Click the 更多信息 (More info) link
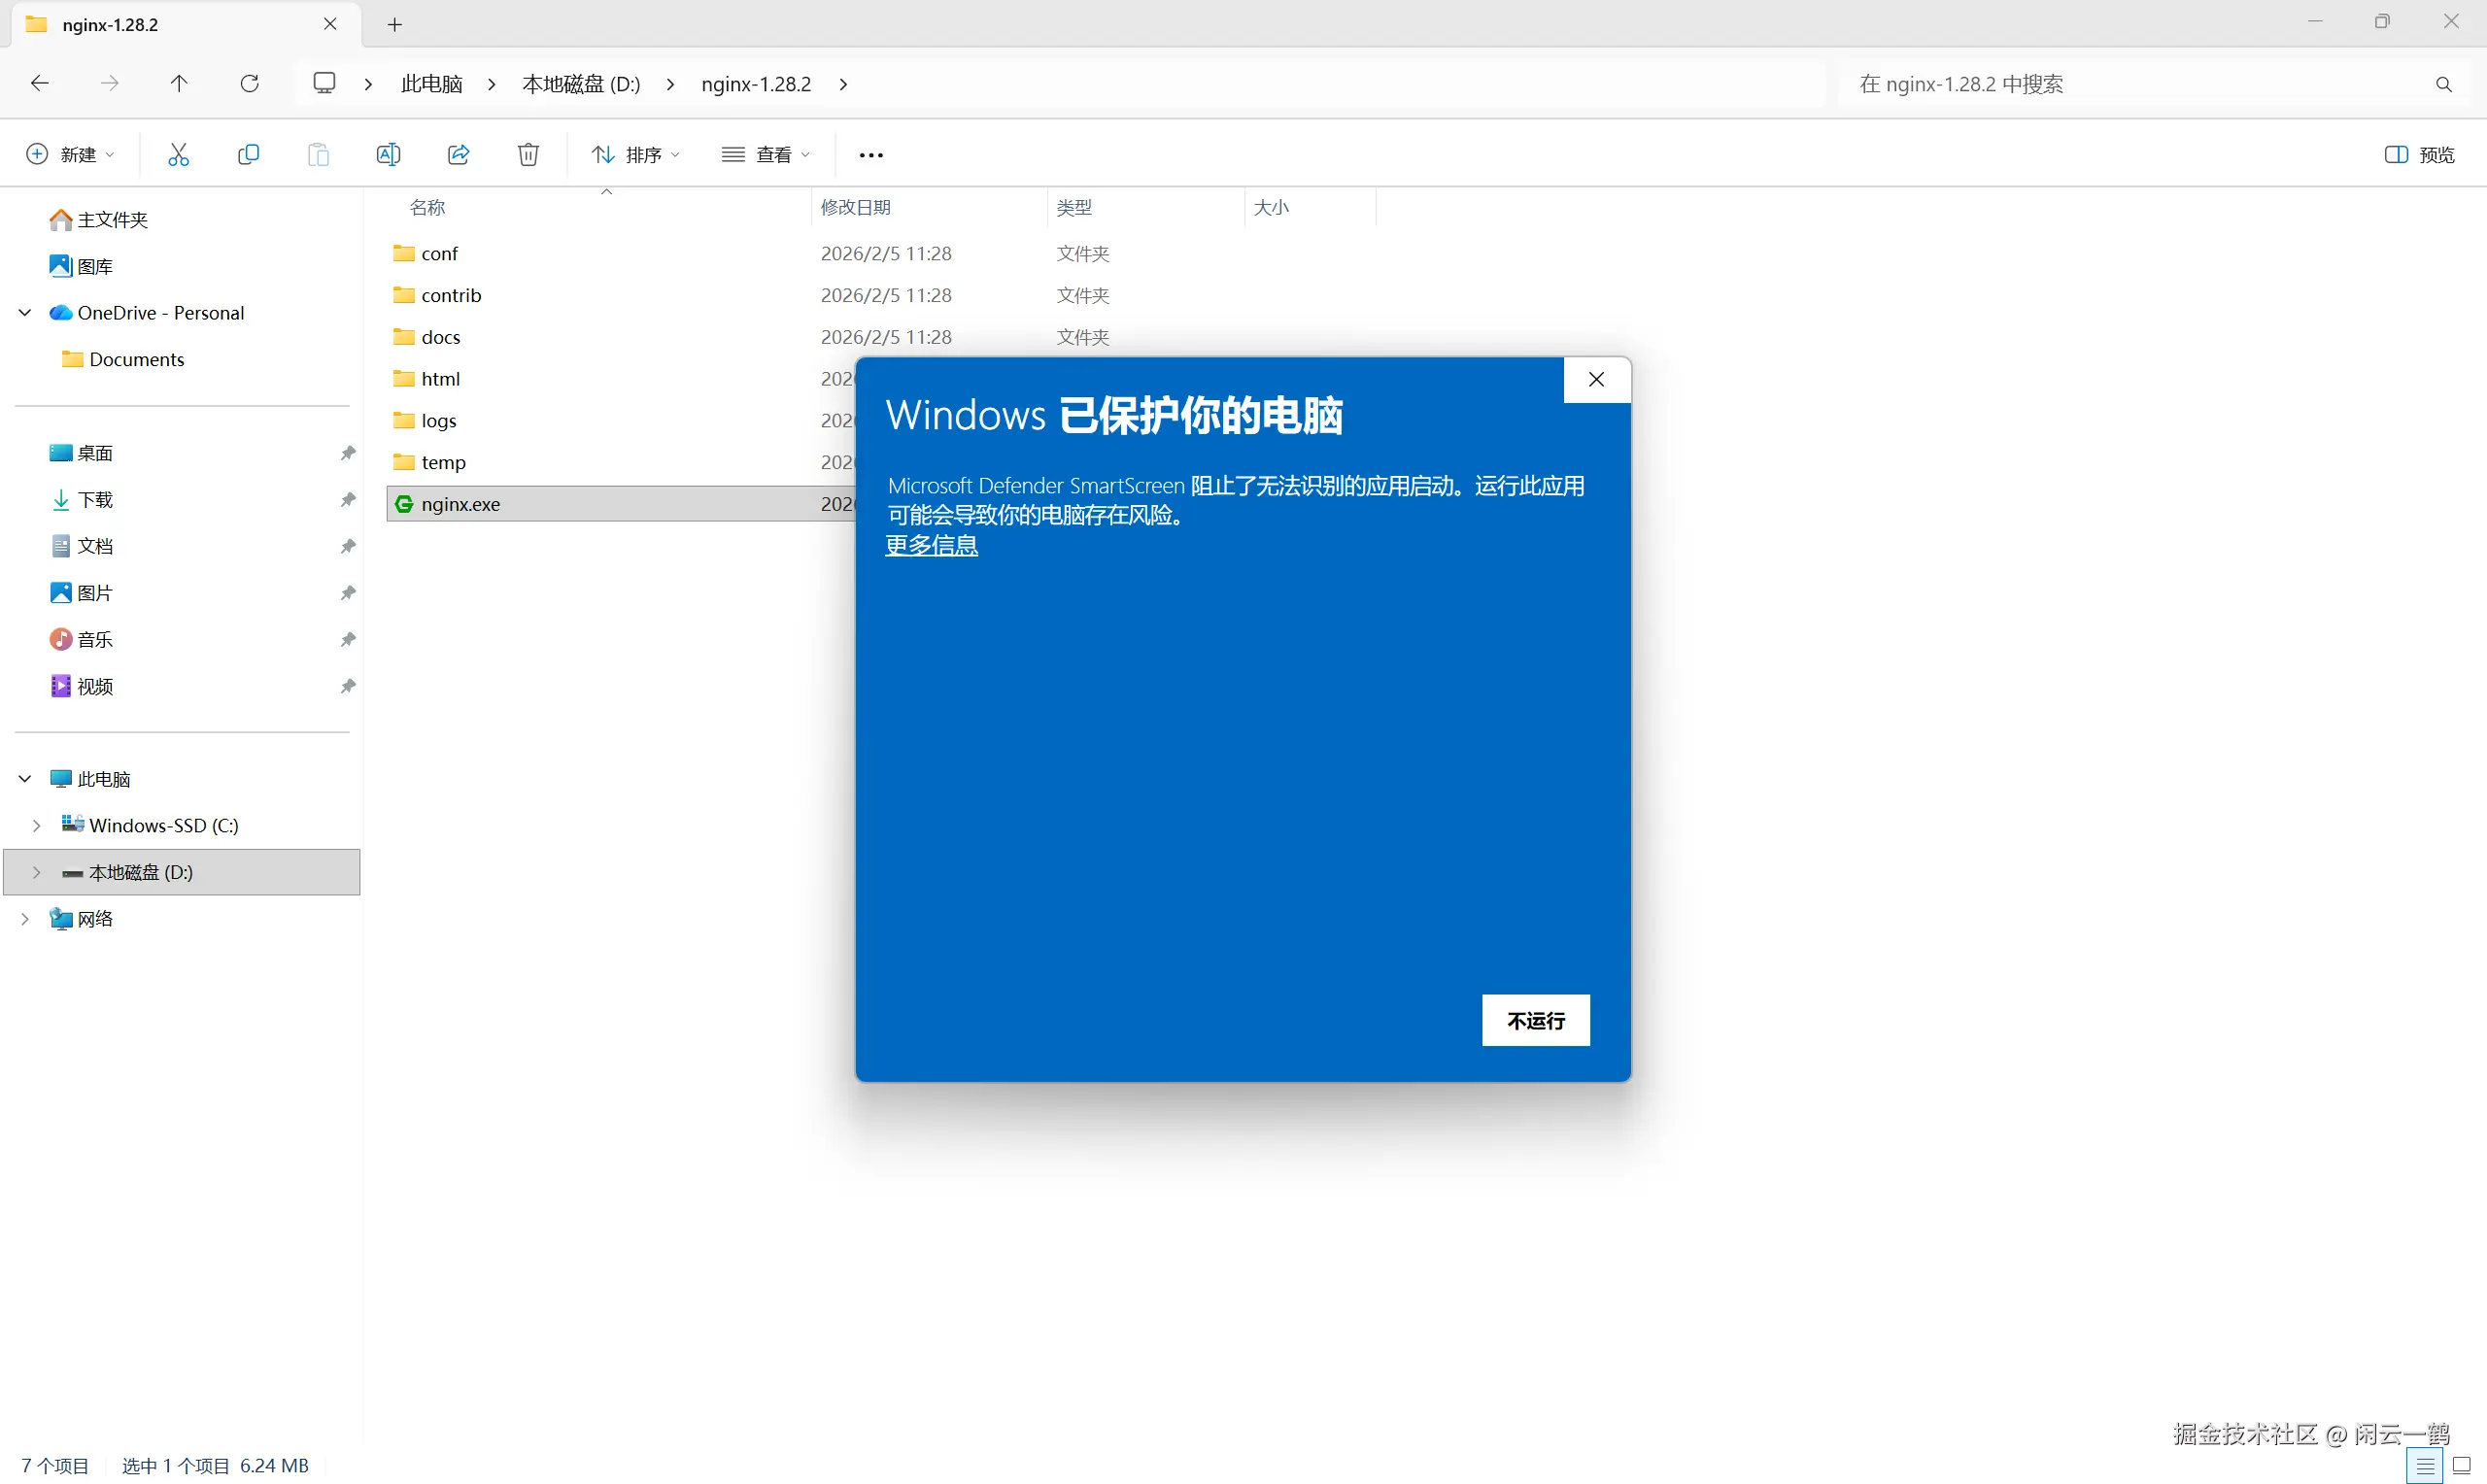Viewport: 2487px width, 1484px height. point(931,545)
